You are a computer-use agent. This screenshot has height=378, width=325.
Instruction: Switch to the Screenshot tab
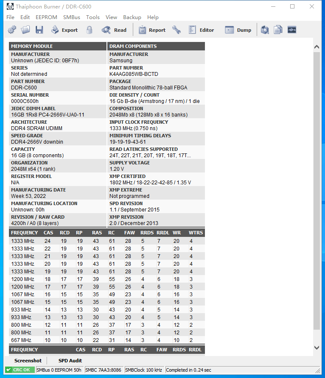[x=28, y=361]
